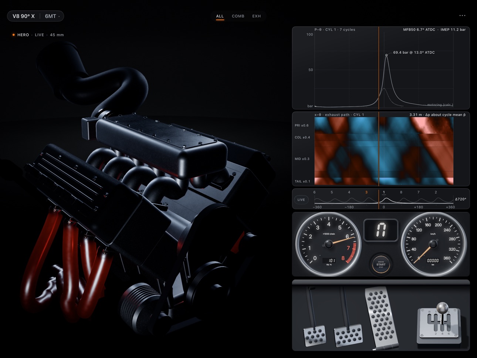Click the odometer reading 00000
Image resolution: width=477 pixels, height=358 pixels.
click(x=433, y=260)
